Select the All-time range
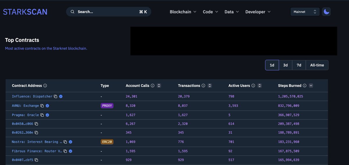 click(317, 65)
